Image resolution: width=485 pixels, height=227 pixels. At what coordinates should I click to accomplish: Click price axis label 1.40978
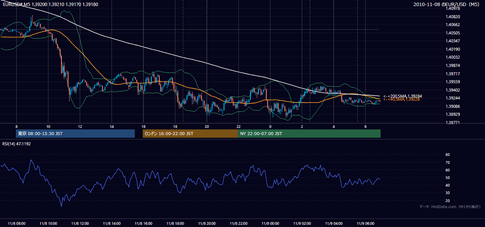click(x=453, y=8)
